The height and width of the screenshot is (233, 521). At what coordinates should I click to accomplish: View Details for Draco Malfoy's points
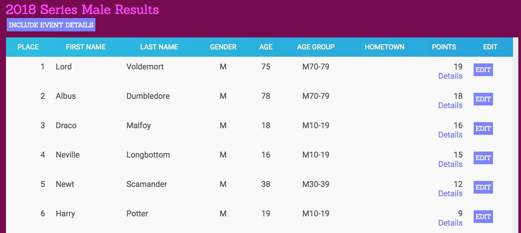pyautogui.click(x=450, y=135)
